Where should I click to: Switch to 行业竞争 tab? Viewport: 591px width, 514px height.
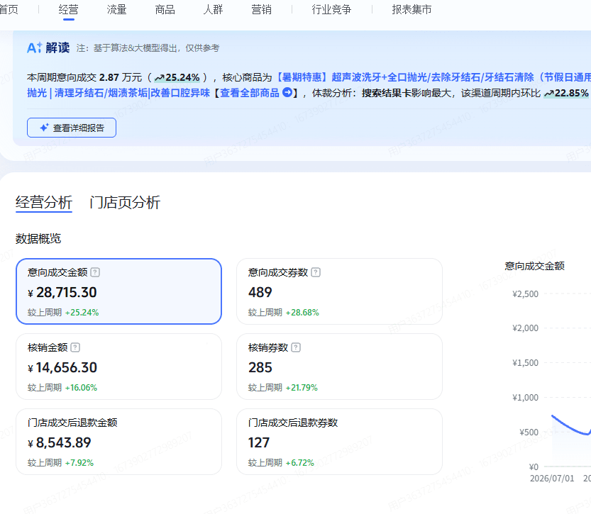tap(331, 9)
